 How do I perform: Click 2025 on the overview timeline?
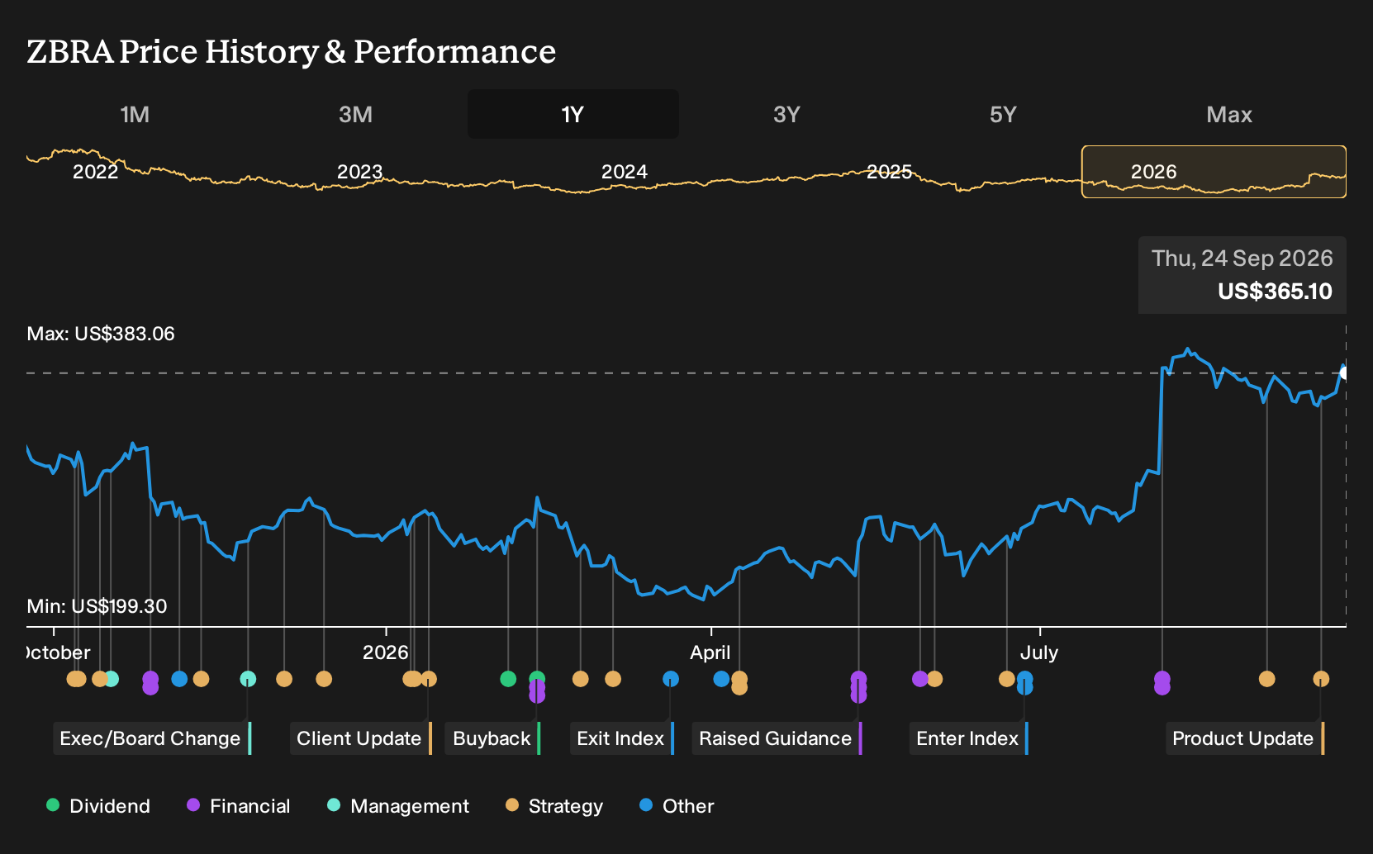pos(889,172)
